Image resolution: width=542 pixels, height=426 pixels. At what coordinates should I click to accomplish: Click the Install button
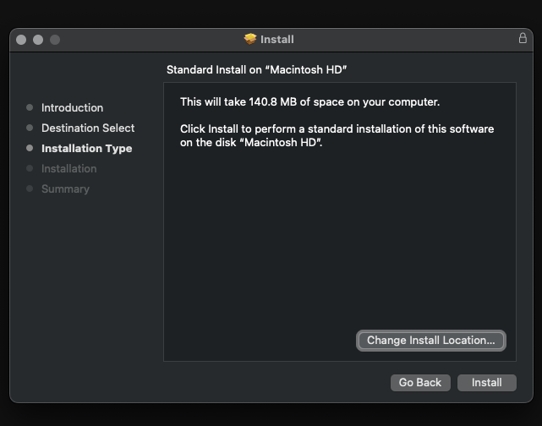click(x=486, y=382)
